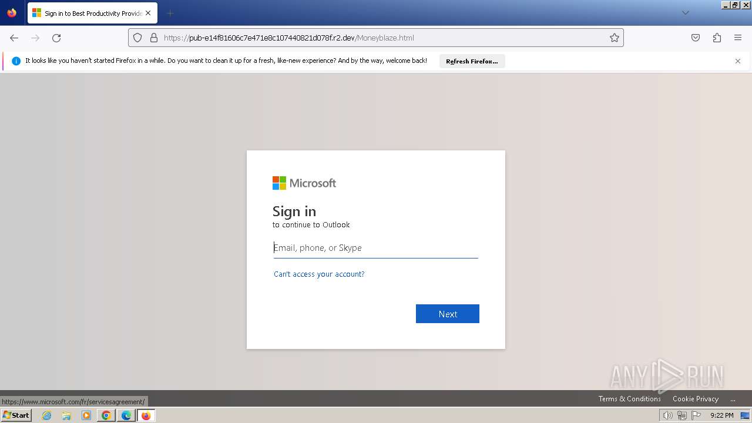Open the Firefox application menu
This screenshot has width=752, height=423.
(738, 38)
